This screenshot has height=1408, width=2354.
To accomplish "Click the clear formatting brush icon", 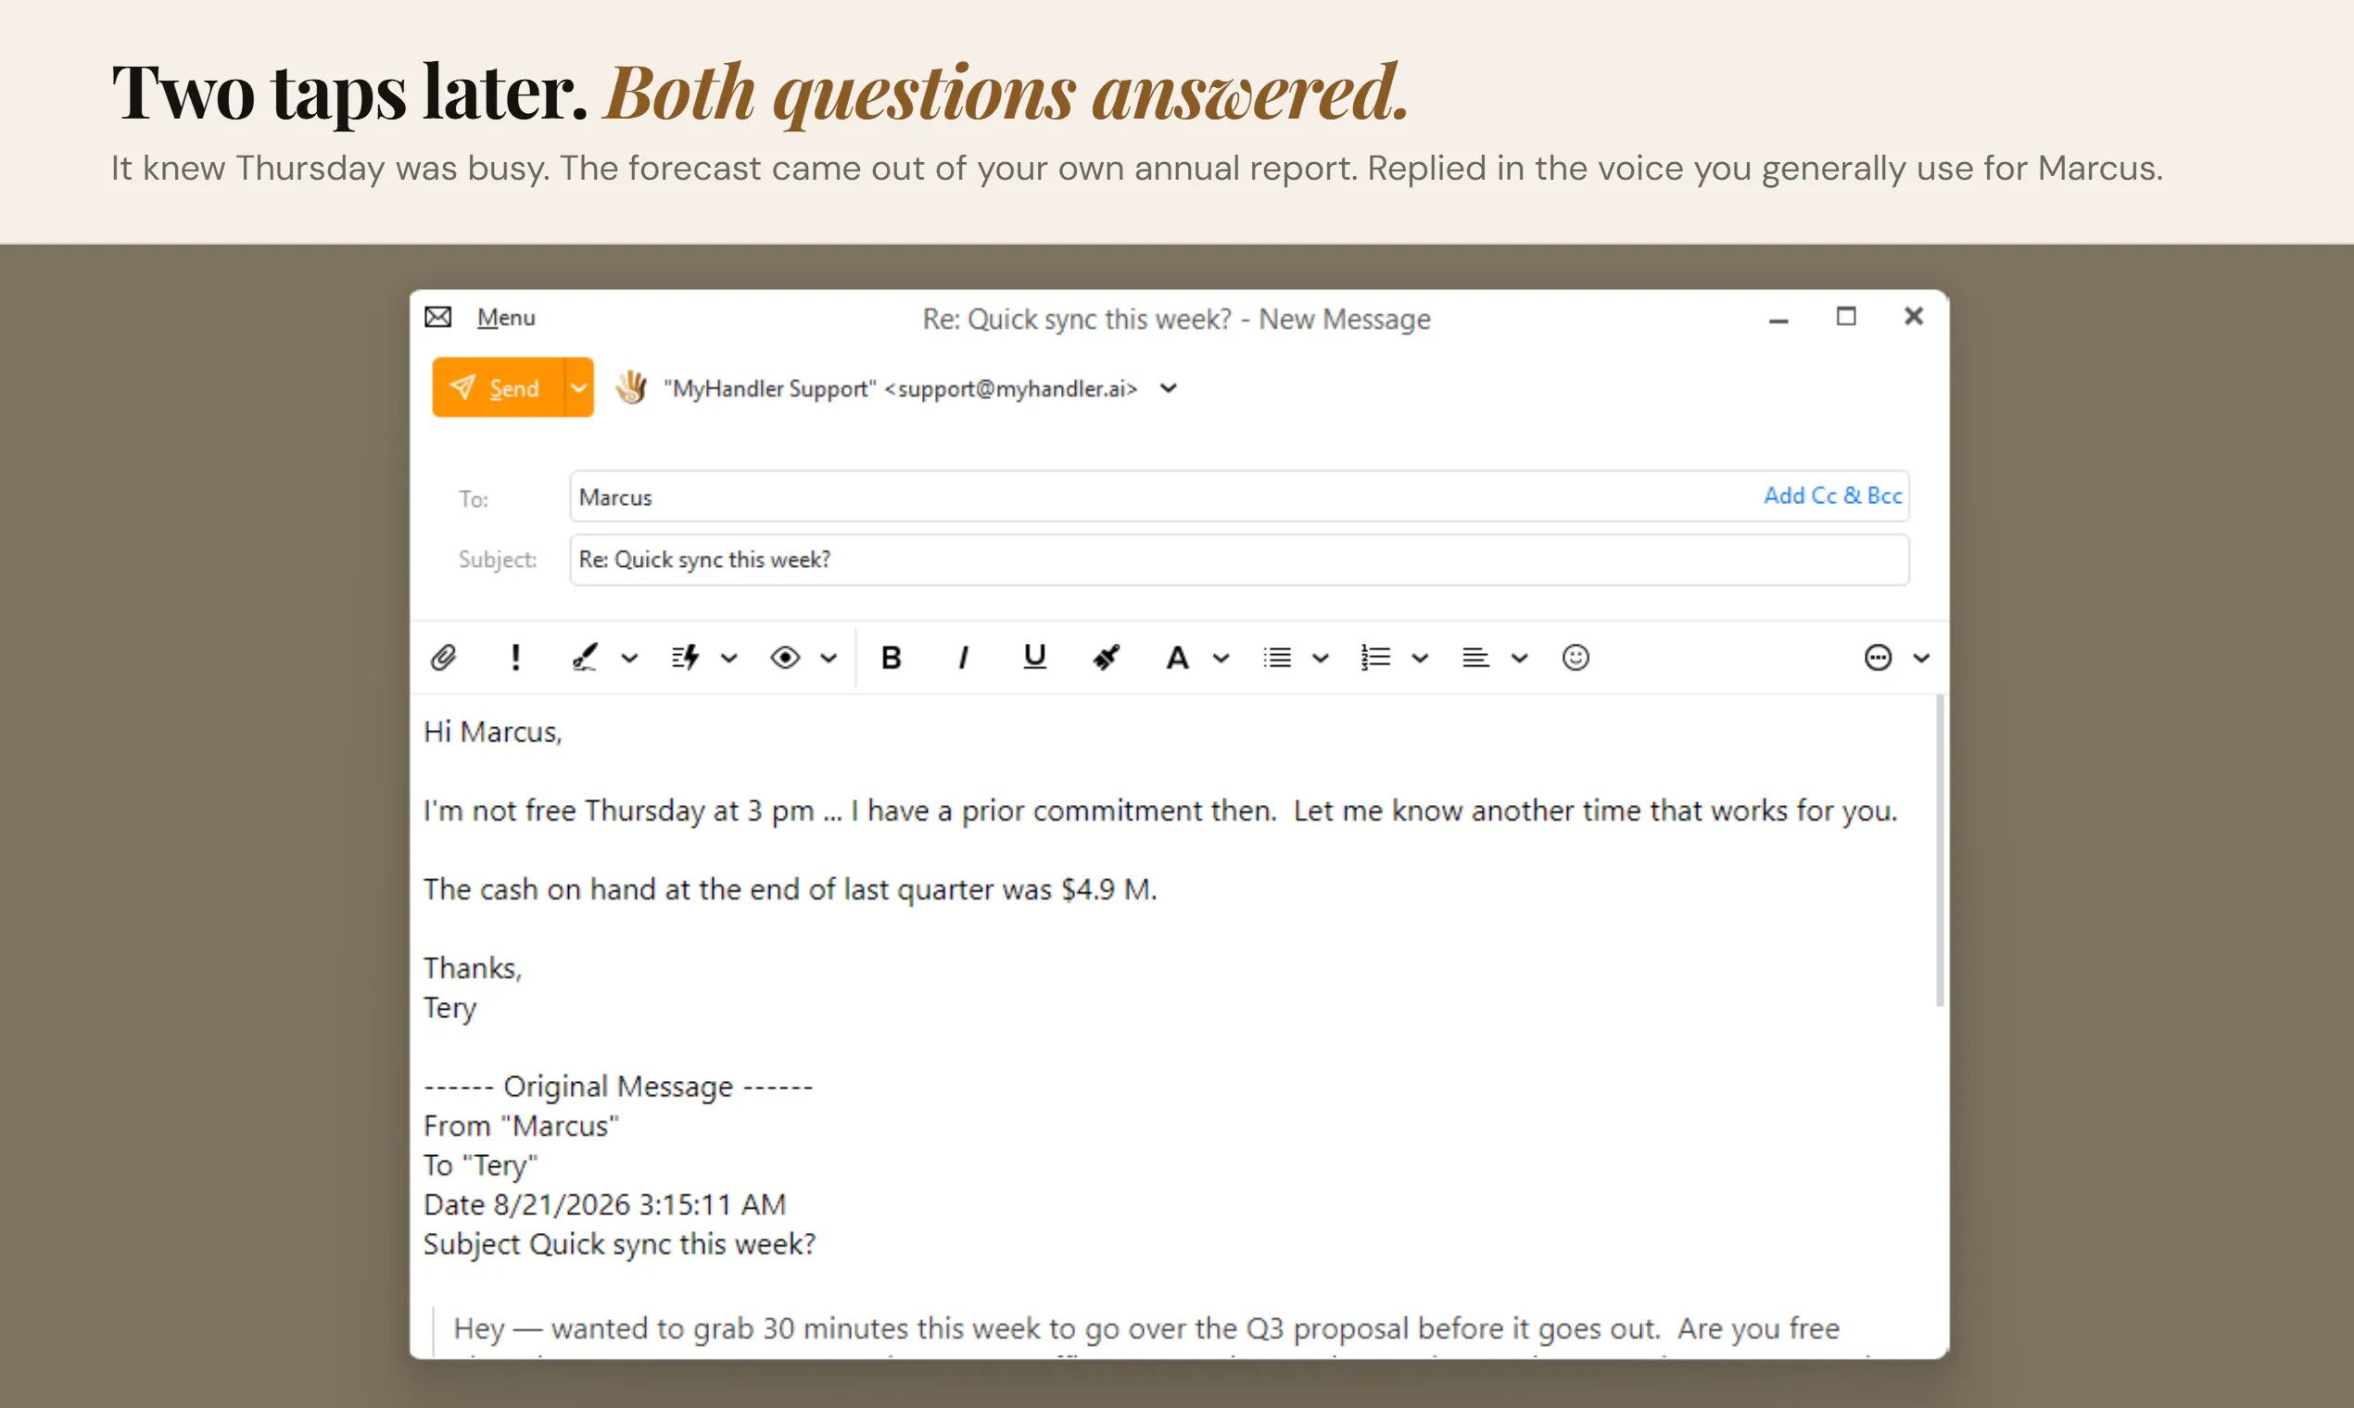I will tap(1106, 658).
